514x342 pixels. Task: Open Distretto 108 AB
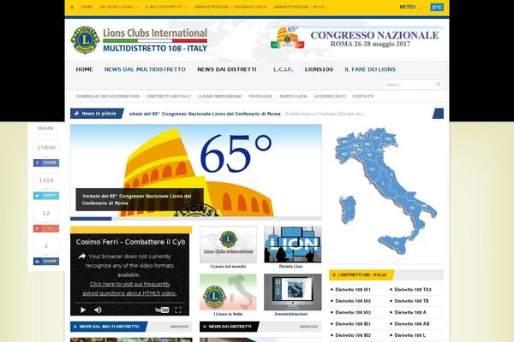[412, 324]
